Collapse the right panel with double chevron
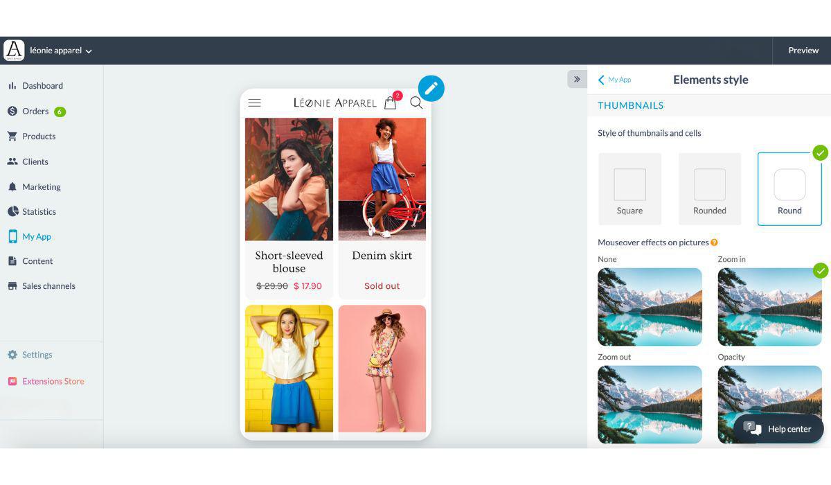This screenshot has height=485, width=831. click(577, 79)
